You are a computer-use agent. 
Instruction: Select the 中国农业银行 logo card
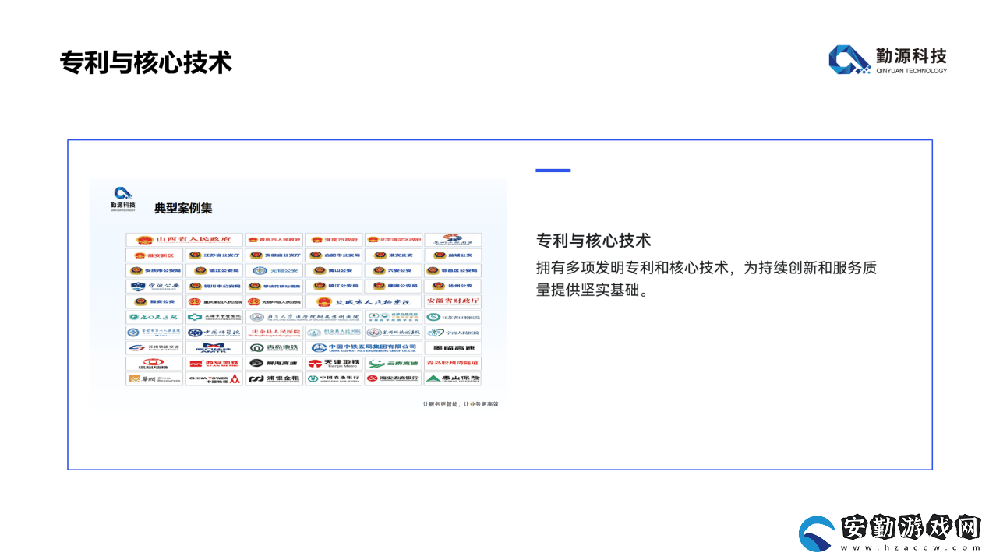tap(334, 379)
